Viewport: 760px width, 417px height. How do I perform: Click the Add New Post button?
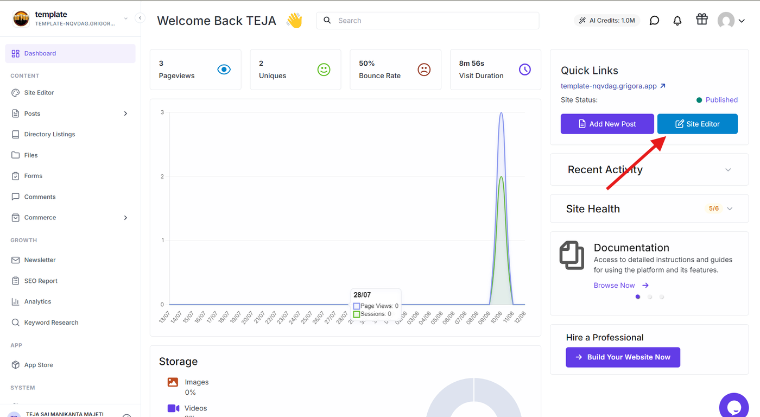[x=607, y=124]
